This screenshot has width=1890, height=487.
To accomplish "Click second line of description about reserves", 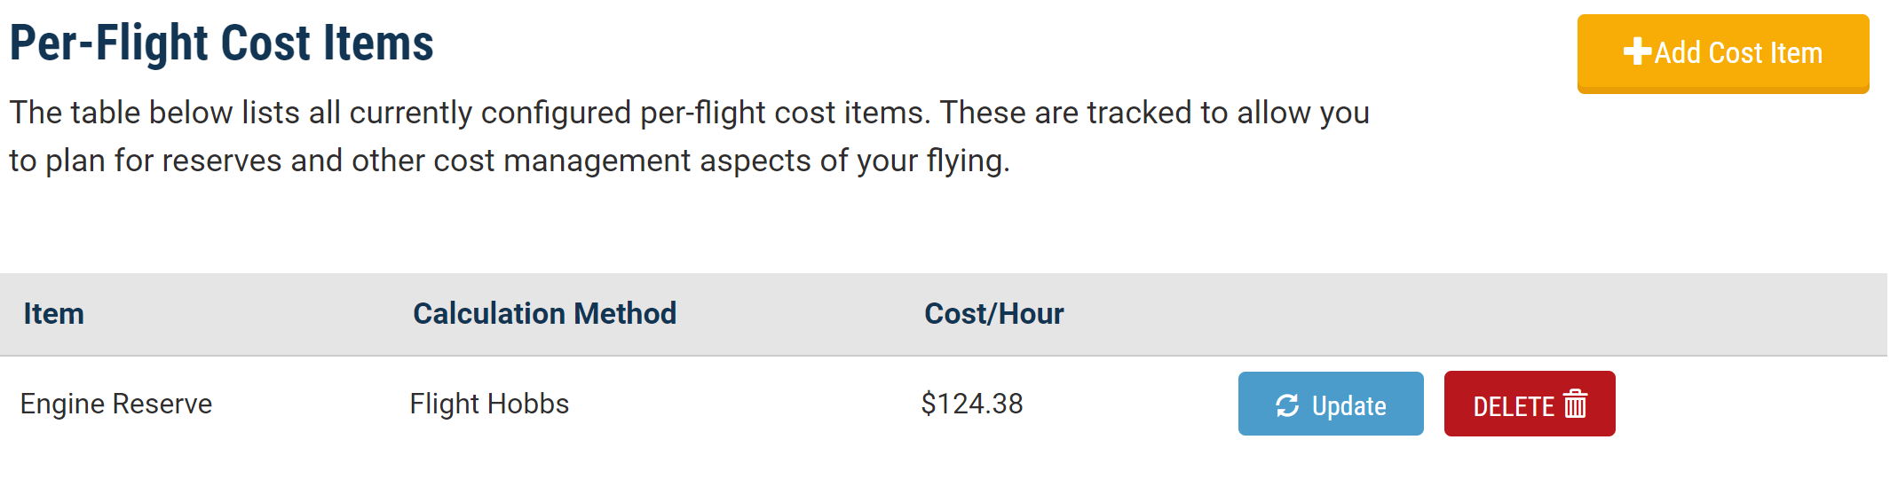I will click(510, 161).
